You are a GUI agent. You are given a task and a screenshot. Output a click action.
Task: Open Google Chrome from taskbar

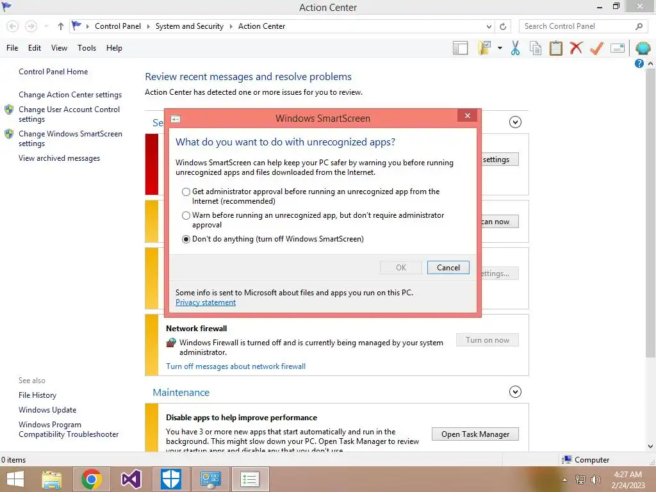(92, 479)
